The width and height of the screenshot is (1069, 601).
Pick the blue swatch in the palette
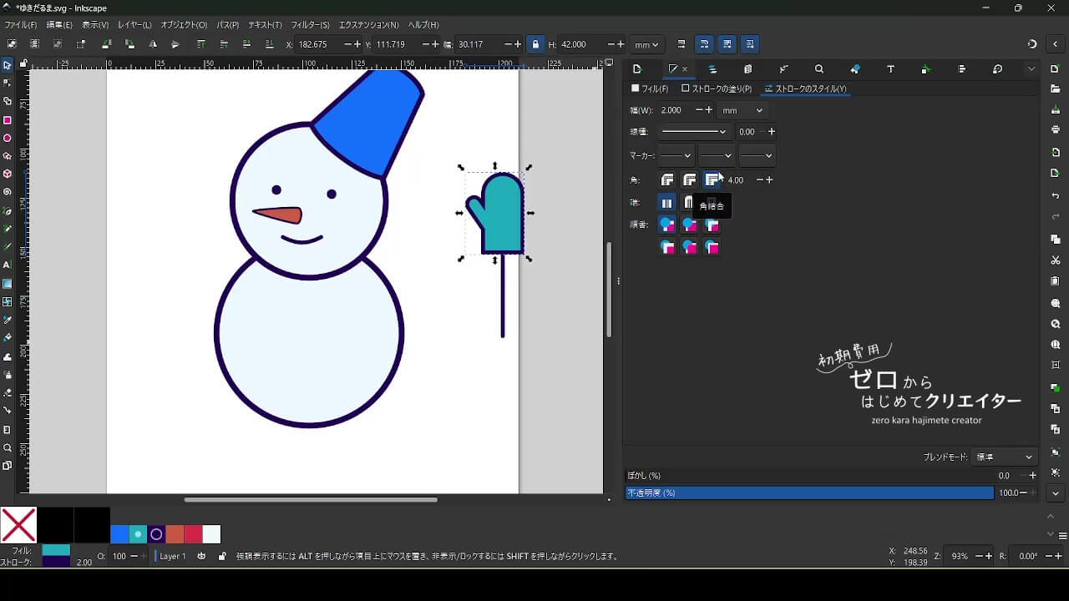pos(119,534)
